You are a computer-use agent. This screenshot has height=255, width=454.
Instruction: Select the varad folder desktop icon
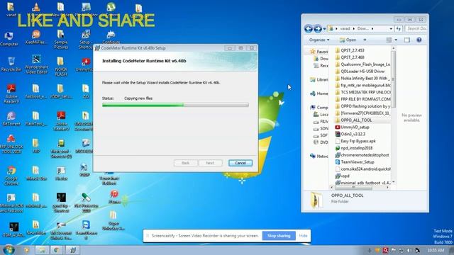pos(11,9)
